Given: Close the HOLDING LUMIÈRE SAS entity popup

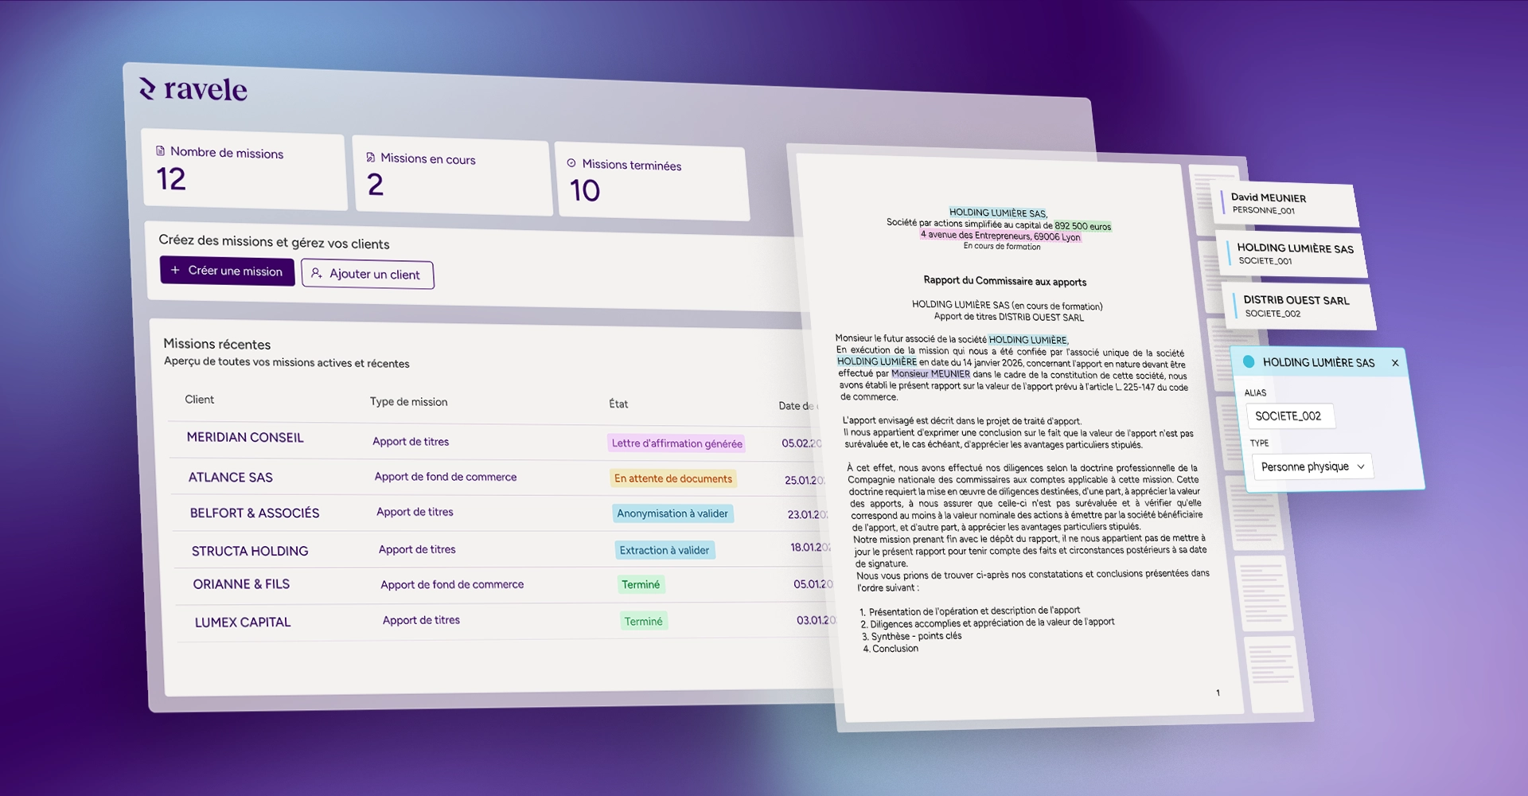Looking at the screenshot, I should point(1395,363).
